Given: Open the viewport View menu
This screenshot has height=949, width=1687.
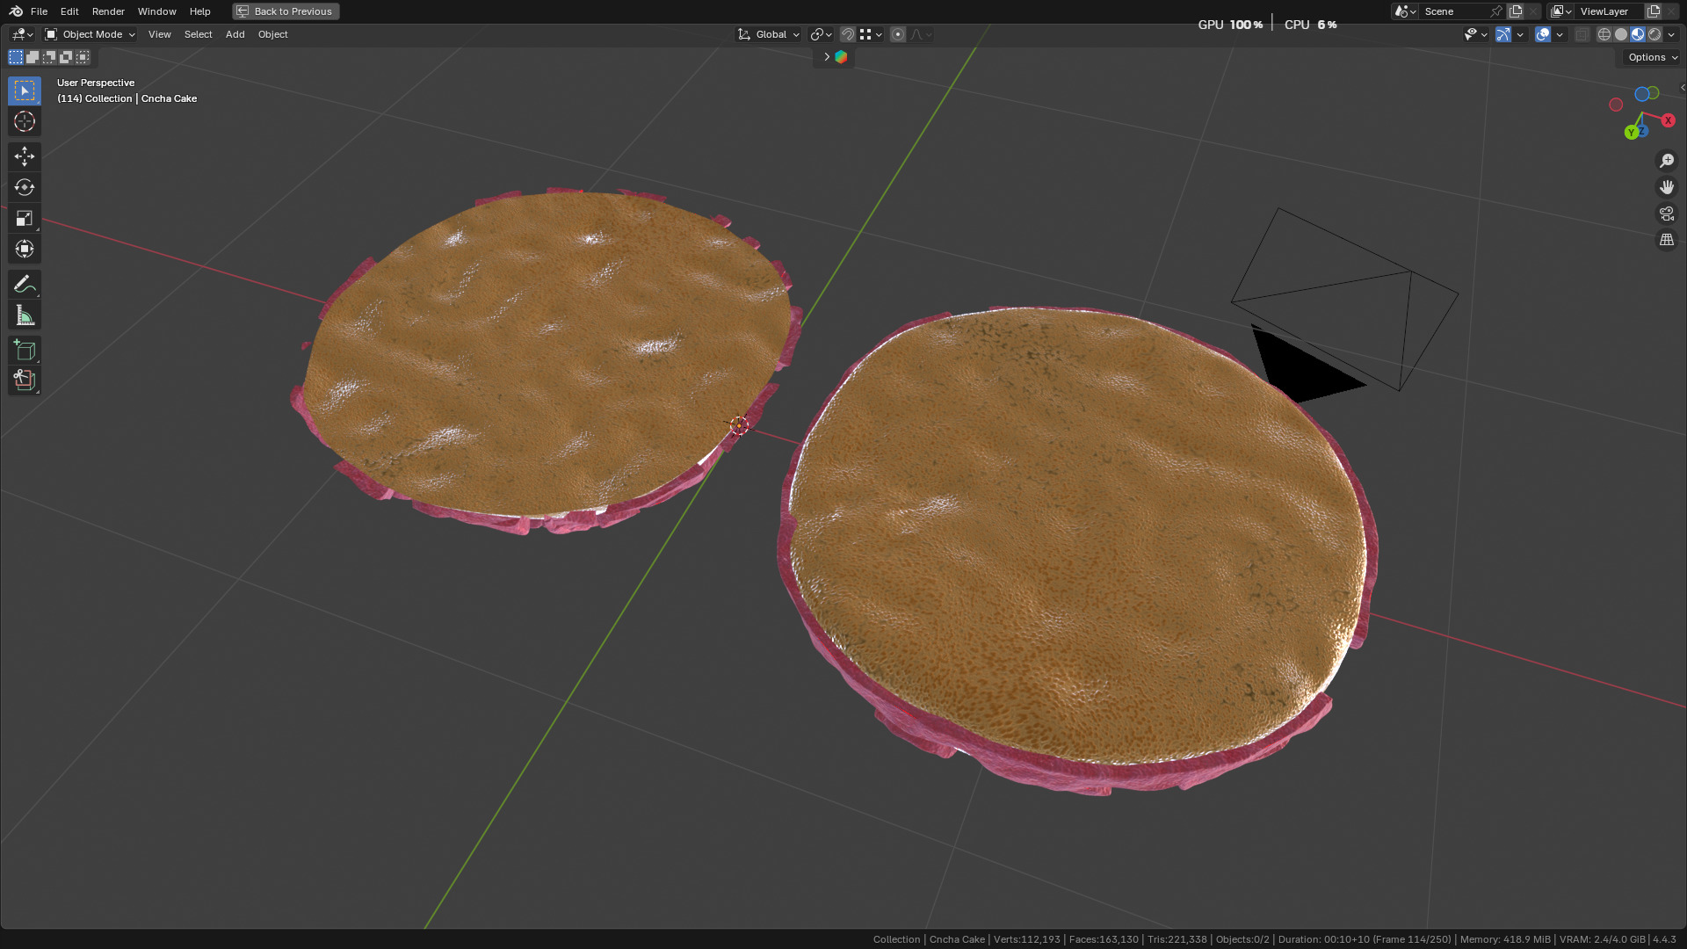Looking at the screenshot, I should [160, 34].
